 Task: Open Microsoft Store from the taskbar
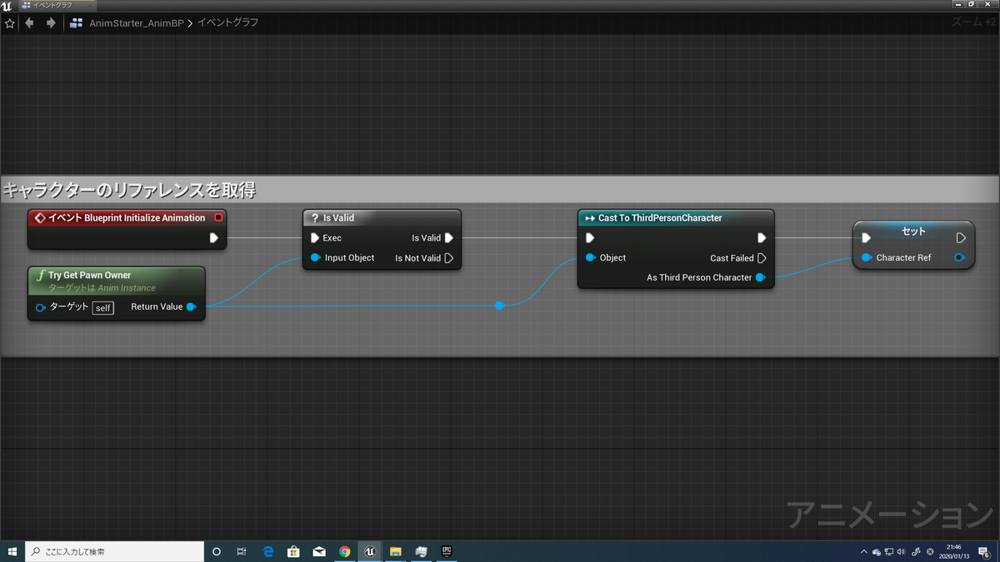(x=293, y=551)
